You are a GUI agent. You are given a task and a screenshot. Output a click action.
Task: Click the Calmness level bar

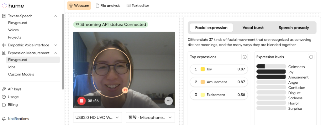pyautogui.click(x=271, y=66)
